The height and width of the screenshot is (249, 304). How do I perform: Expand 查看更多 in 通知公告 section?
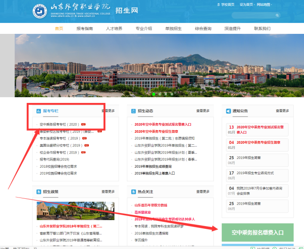(x=282, y=111)
